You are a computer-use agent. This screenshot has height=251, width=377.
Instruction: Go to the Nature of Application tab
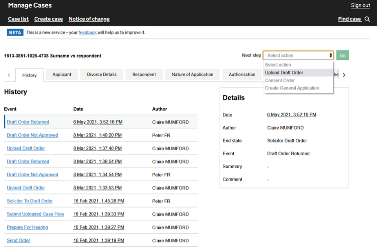192,75
